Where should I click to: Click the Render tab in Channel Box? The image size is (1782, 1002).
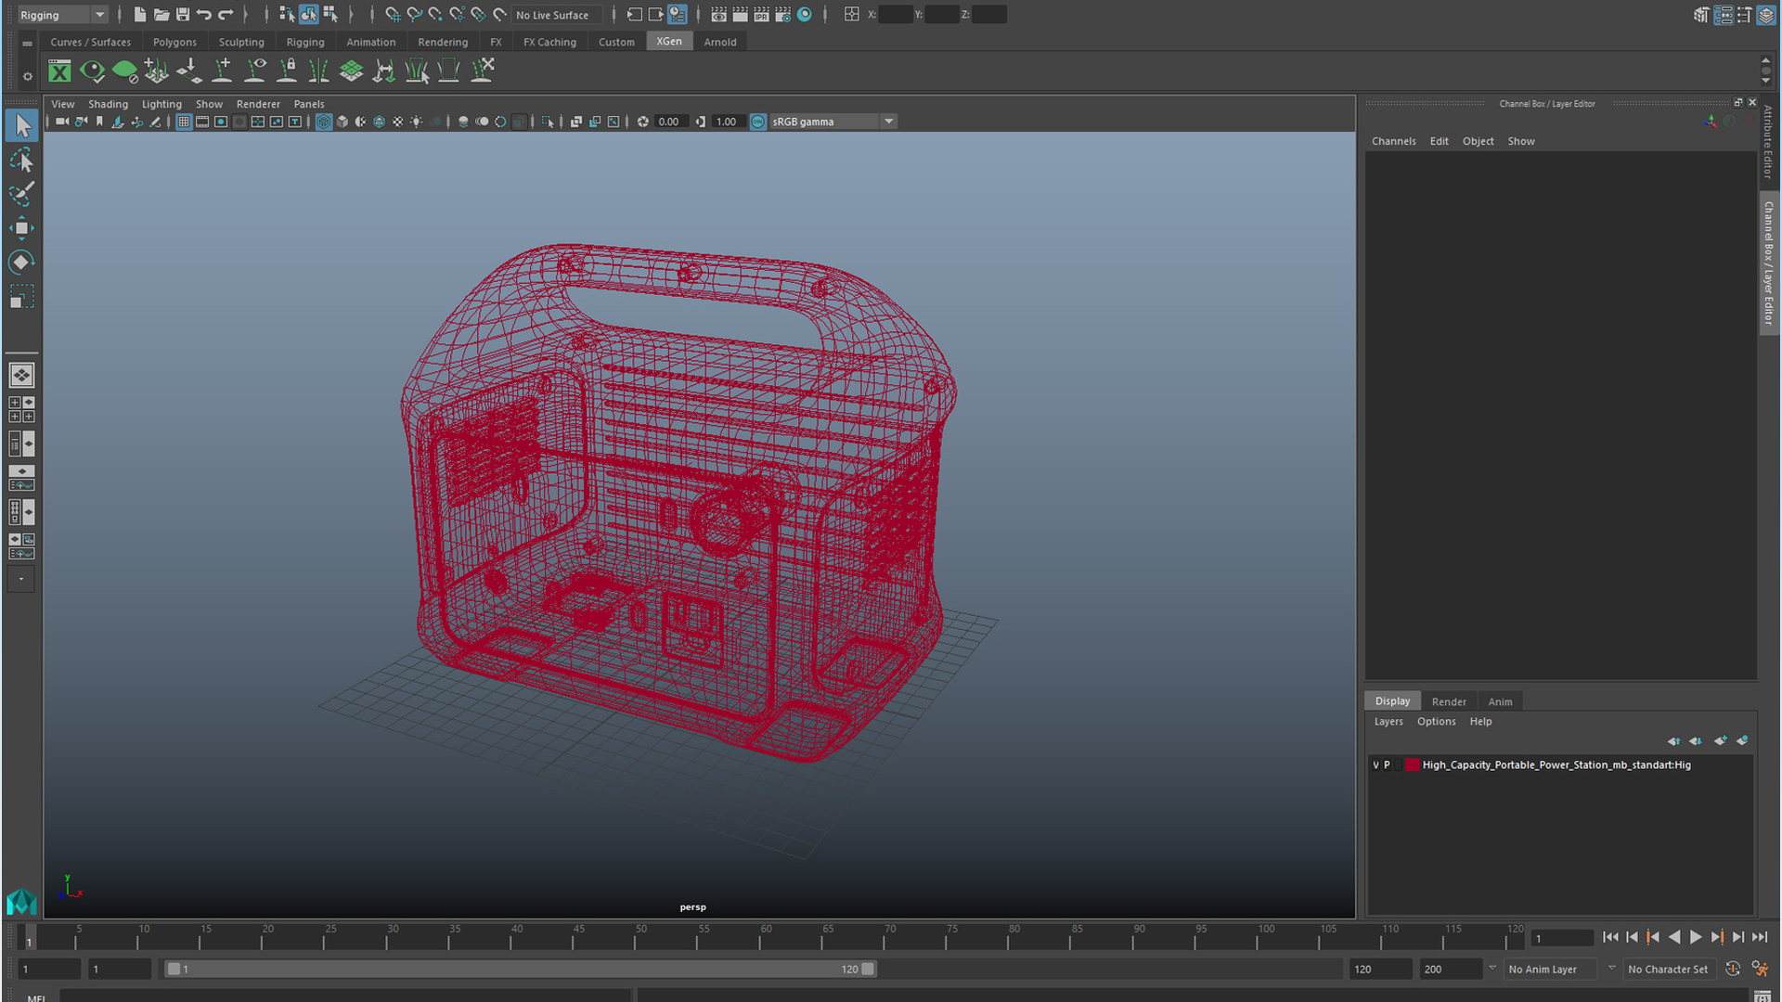(1448, 700)
